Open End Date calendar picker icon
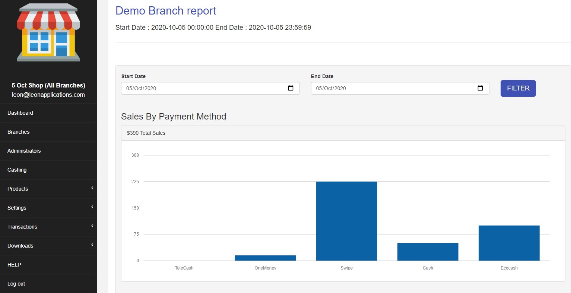The image size is (571, 293). 480,88
